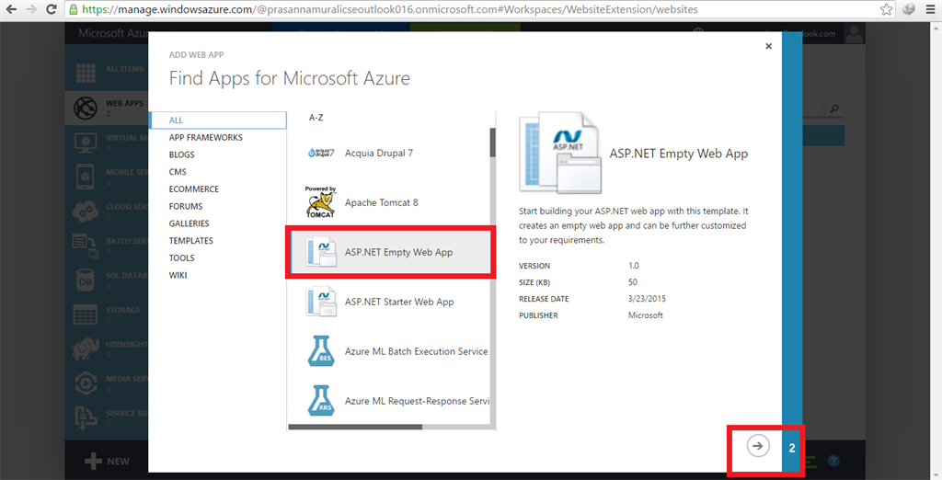Screen dimensions: 942x480
Task: Click help question mark icon
Action: pos(833,461)
